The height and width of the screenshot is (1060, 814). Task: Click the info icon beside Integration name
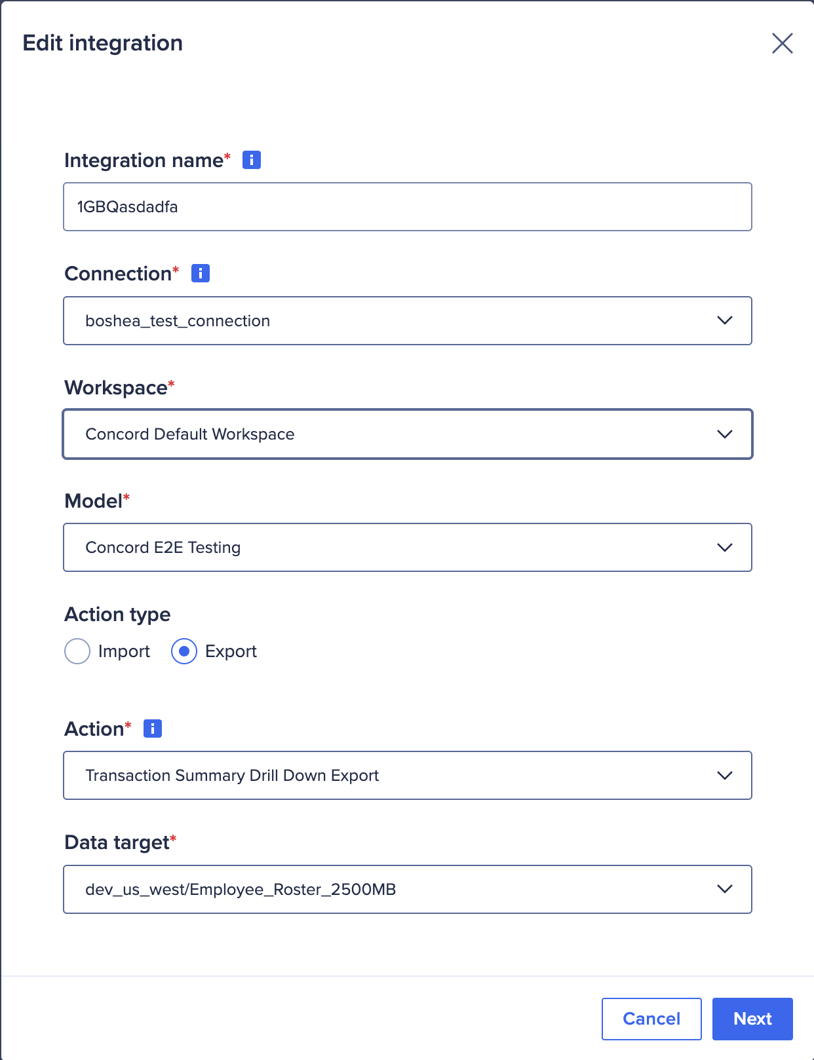tap(252, 159)
